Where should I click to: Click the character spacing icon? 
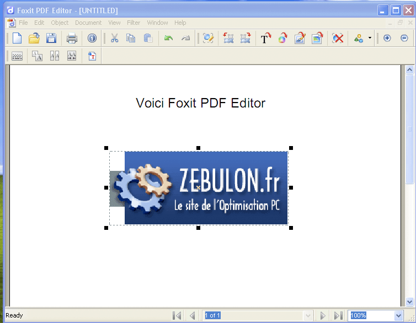click(x=55, y=56)
